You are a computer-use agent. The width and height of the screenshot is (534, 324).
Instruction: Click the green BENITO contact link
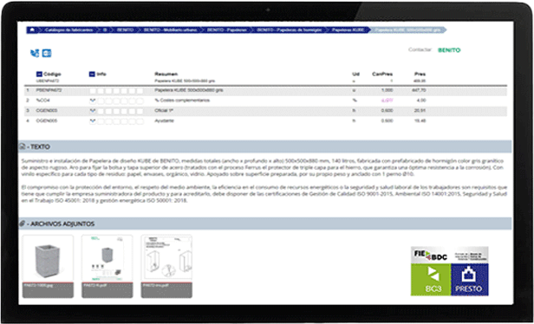(449, 50)
